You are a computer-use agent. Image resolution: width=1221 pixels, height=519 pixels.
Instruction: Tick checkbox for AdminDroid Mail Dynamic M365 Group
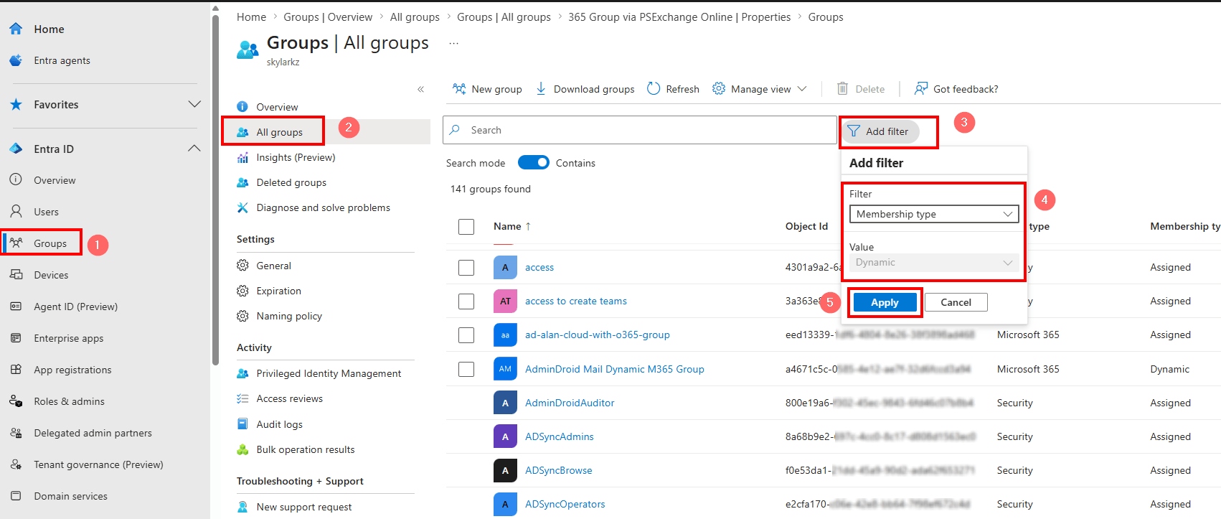coord(466,369)
